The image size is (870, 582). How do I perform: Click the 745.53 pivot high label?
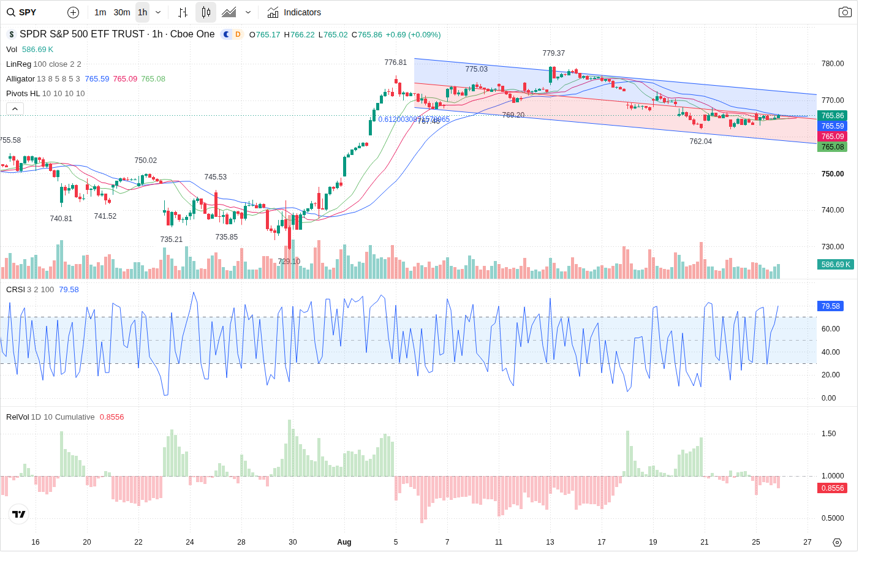(216, 177)
